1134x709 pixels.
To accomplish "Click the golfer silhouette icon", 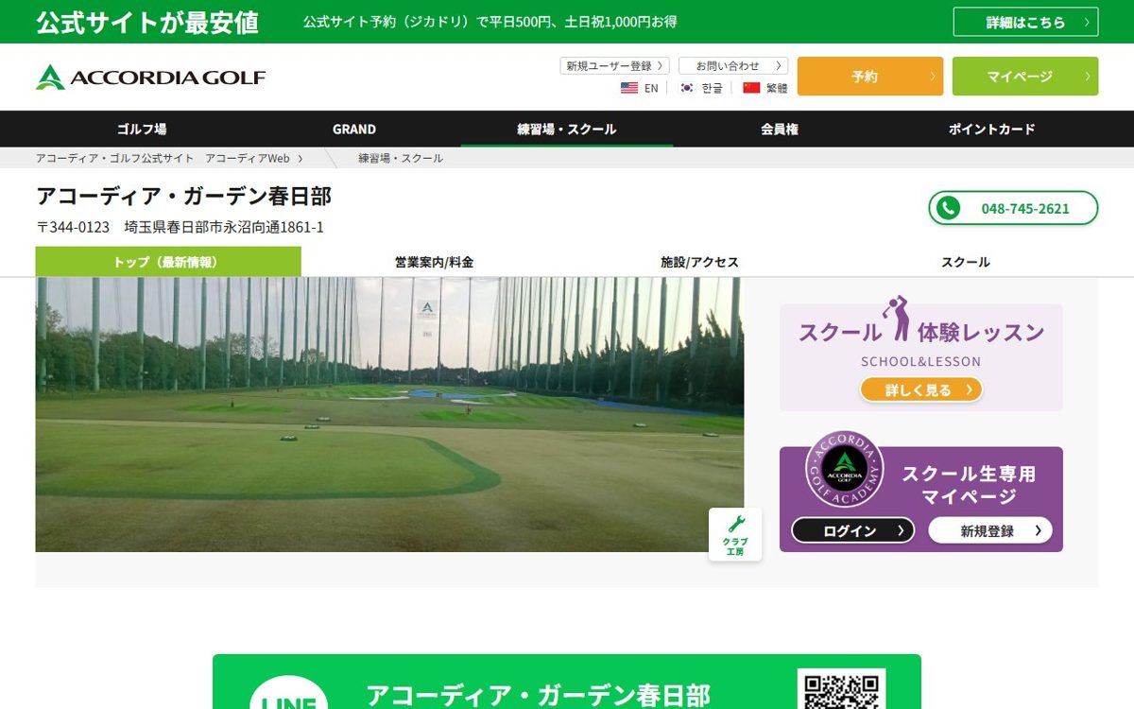I will coord(896,319).
